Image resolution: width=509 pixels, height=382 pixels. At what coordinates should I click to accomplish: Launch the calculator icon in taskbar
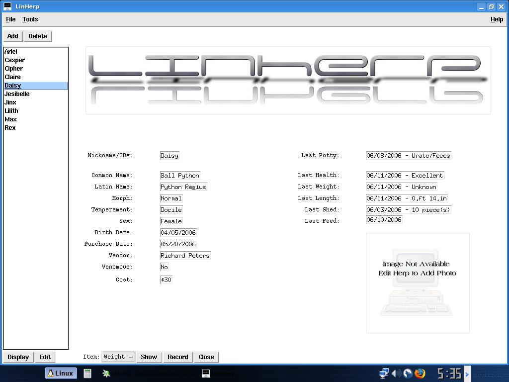point(87,373)
